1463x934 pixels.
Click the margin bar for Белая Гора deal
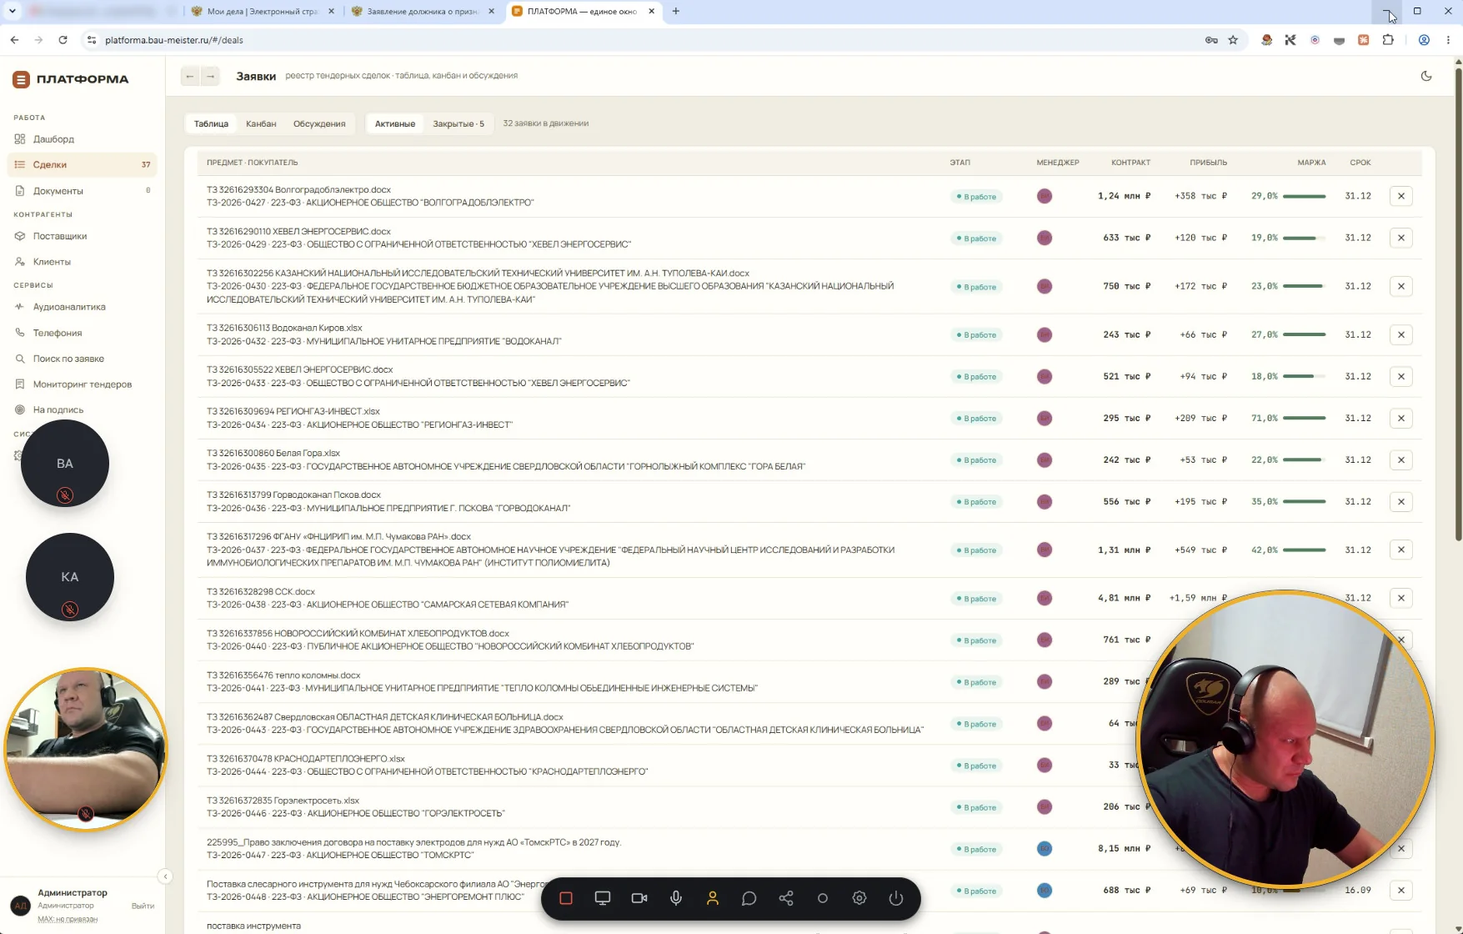click(x=1304, y=459)
